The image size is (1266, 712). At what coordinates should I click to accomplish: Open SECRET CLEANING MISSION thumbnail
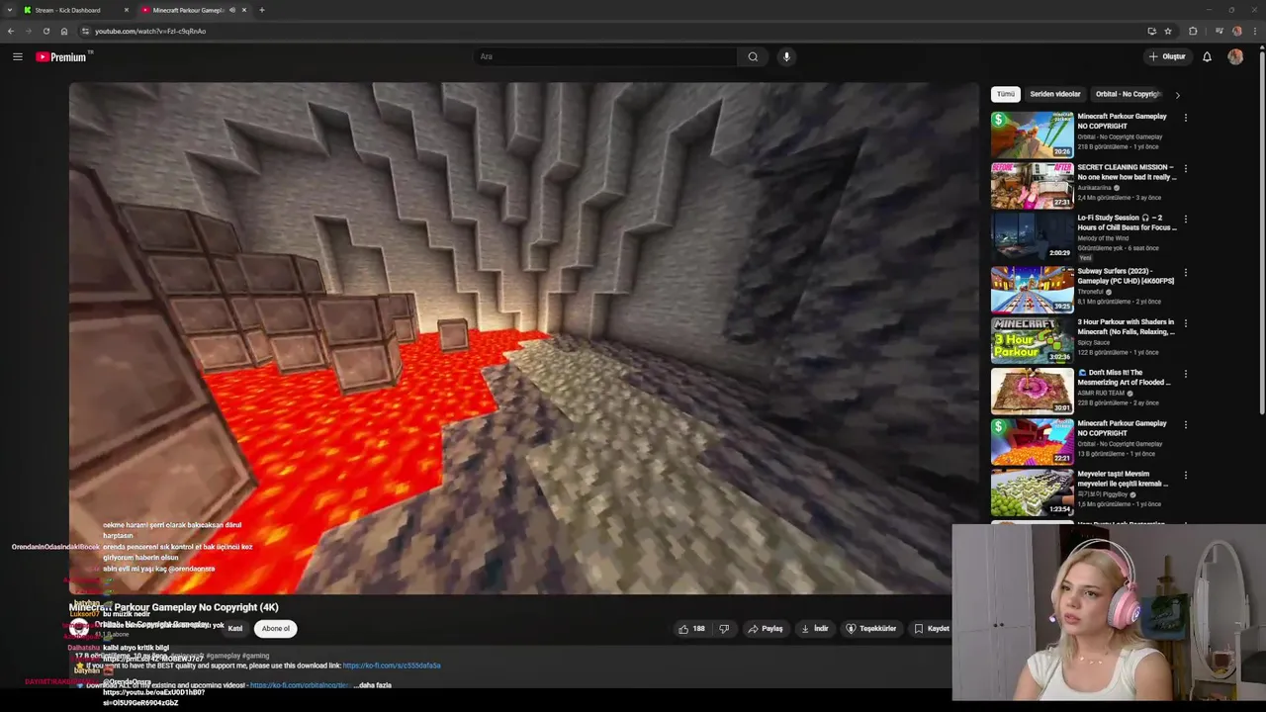point(1033,185)
